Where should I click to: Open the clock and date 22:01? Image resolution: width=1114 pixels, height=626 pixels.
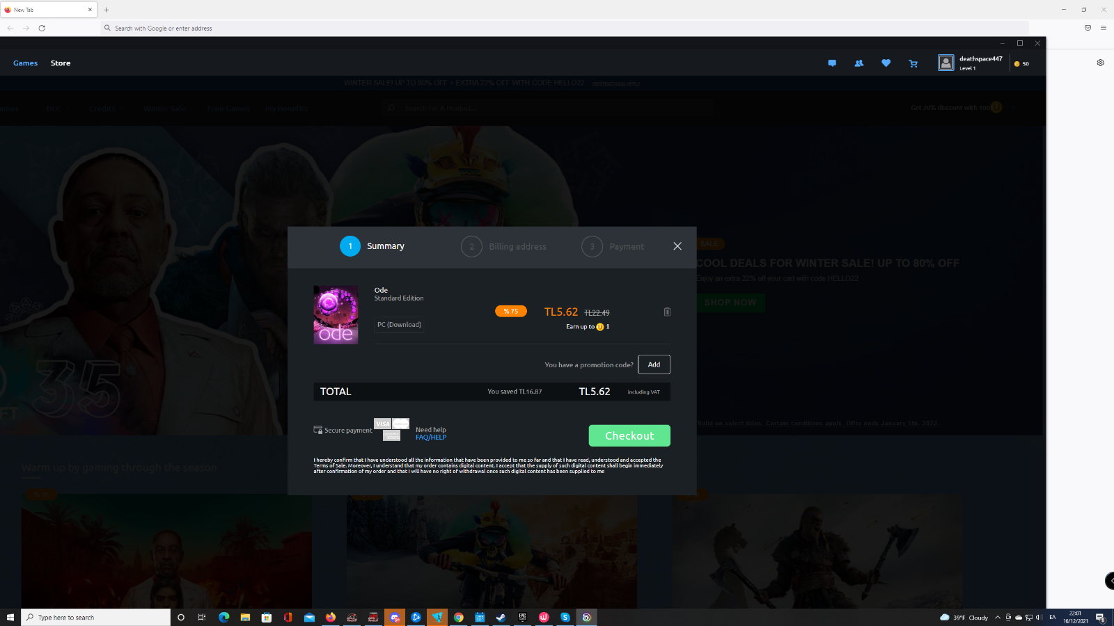coord(1076,617)
